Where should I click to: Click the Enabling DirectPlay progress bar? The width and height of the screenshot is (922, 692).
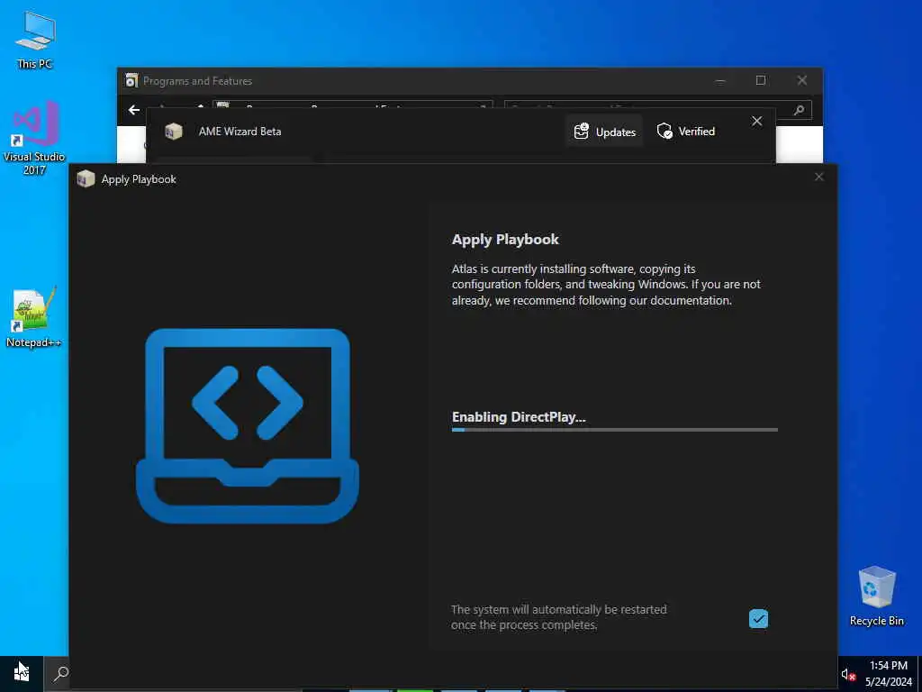pyautogui.click(x=614, y=430)
